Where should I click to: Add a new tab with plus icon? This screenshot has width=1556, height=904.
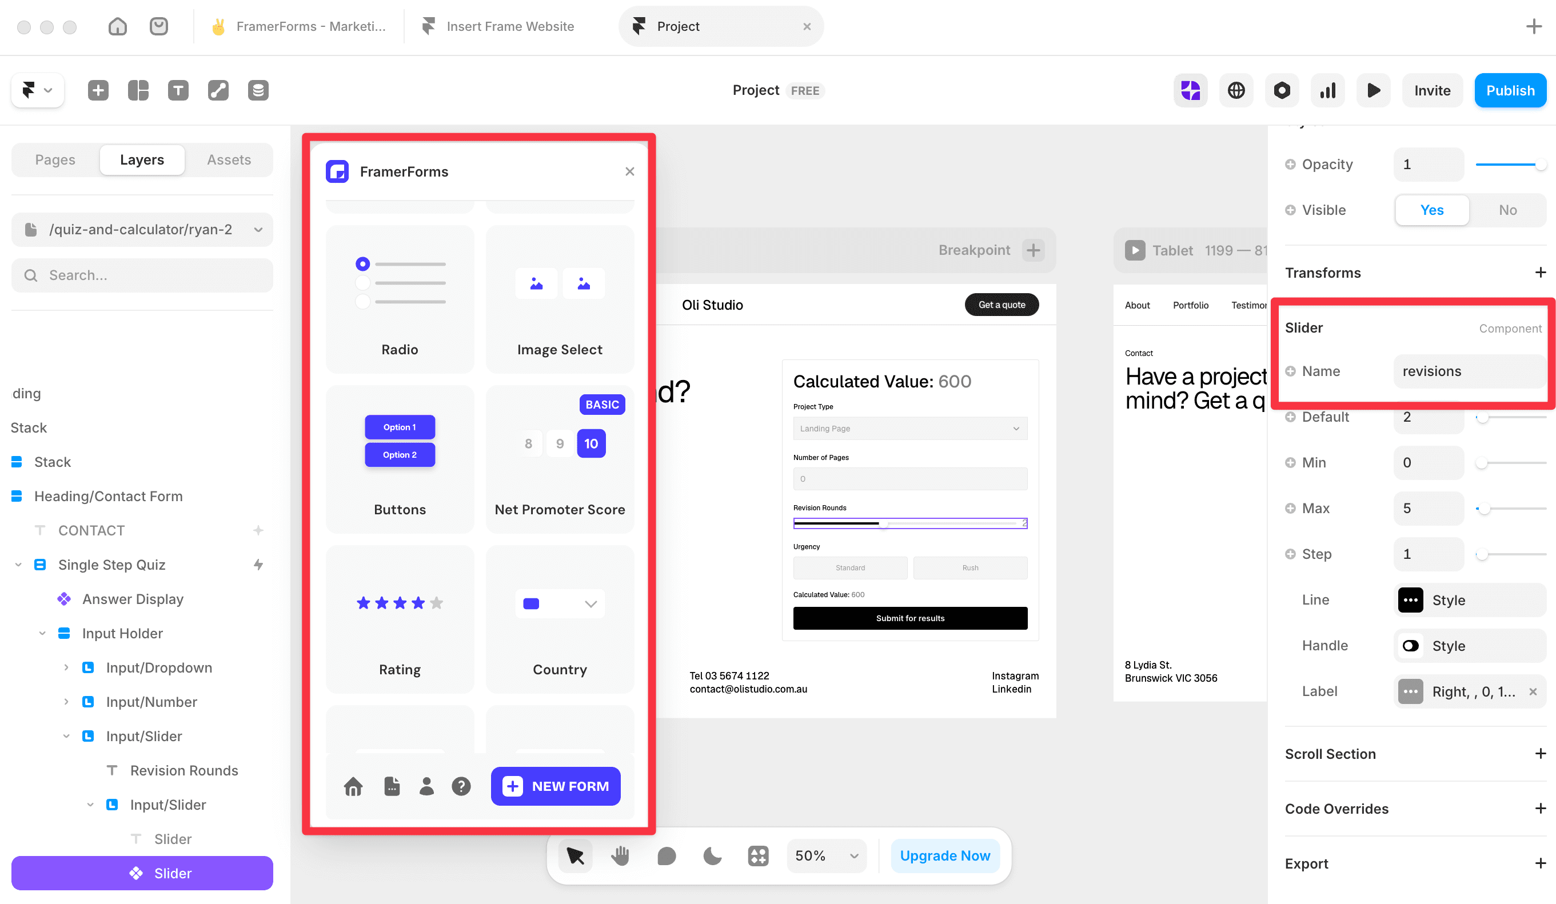coord(1534,26)
